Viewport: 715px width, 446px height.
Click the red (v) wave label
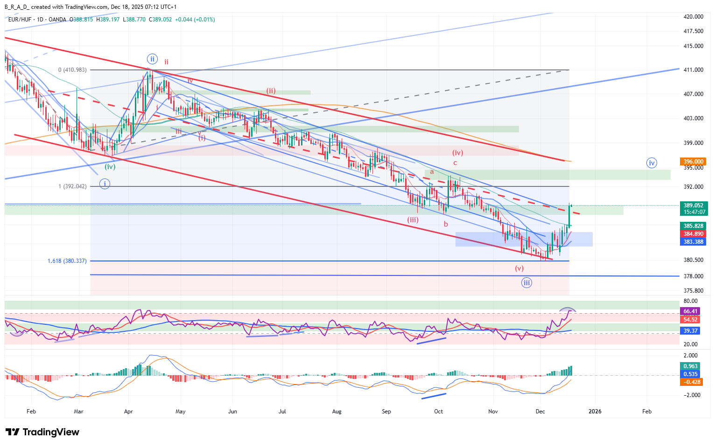519,268
